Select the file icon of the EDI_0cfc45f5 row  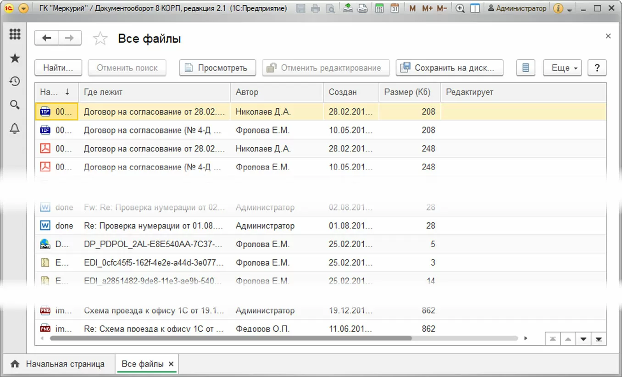(x=45, y=262)
